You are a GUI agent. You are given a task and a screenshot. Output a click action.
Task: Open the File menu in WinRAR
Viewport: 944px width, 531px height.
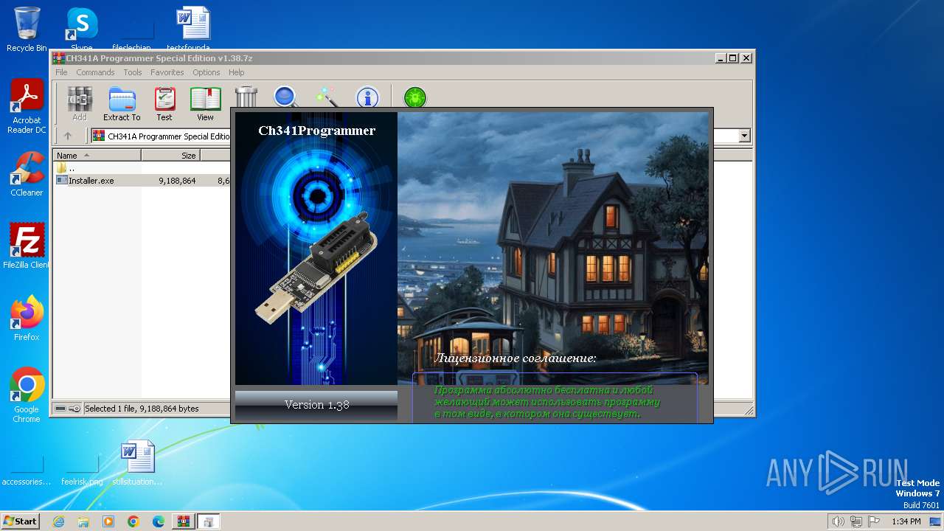(x=61, y=72)
